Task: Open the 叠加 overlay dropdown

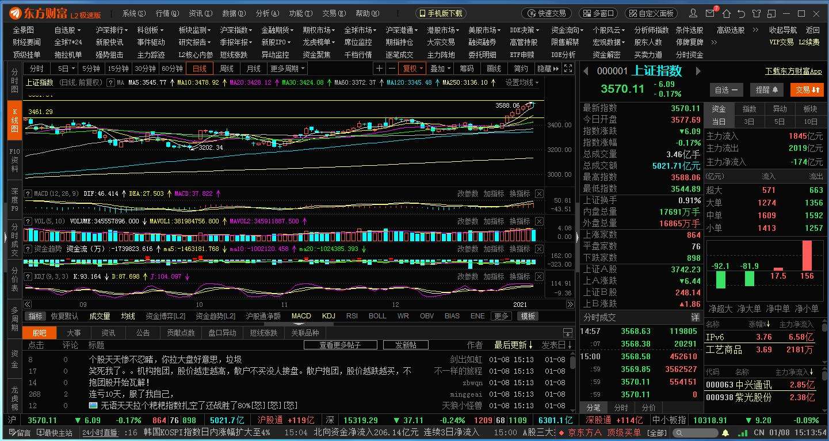Action: pos(440,69)
